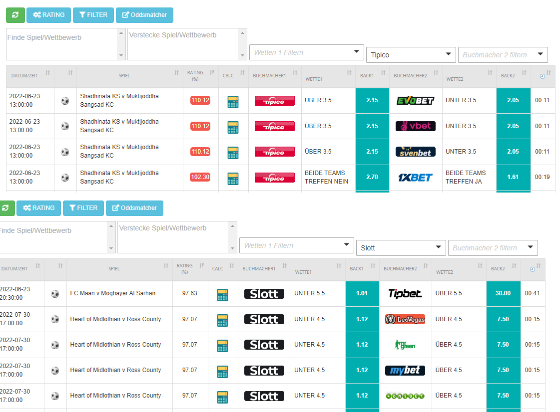Click the 30.00 back odds cell

click(503, 294)
